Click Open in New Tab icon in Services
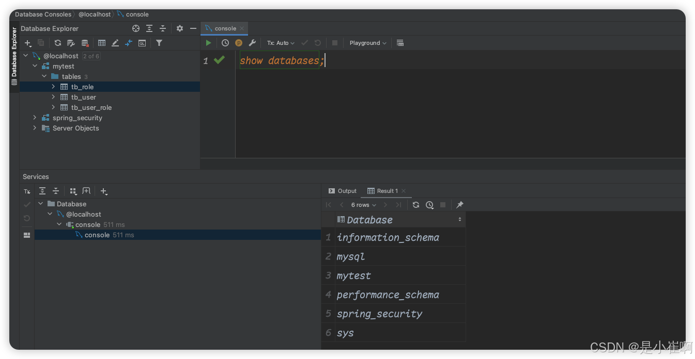Screen dimensions: 695x359 (86, 191)
